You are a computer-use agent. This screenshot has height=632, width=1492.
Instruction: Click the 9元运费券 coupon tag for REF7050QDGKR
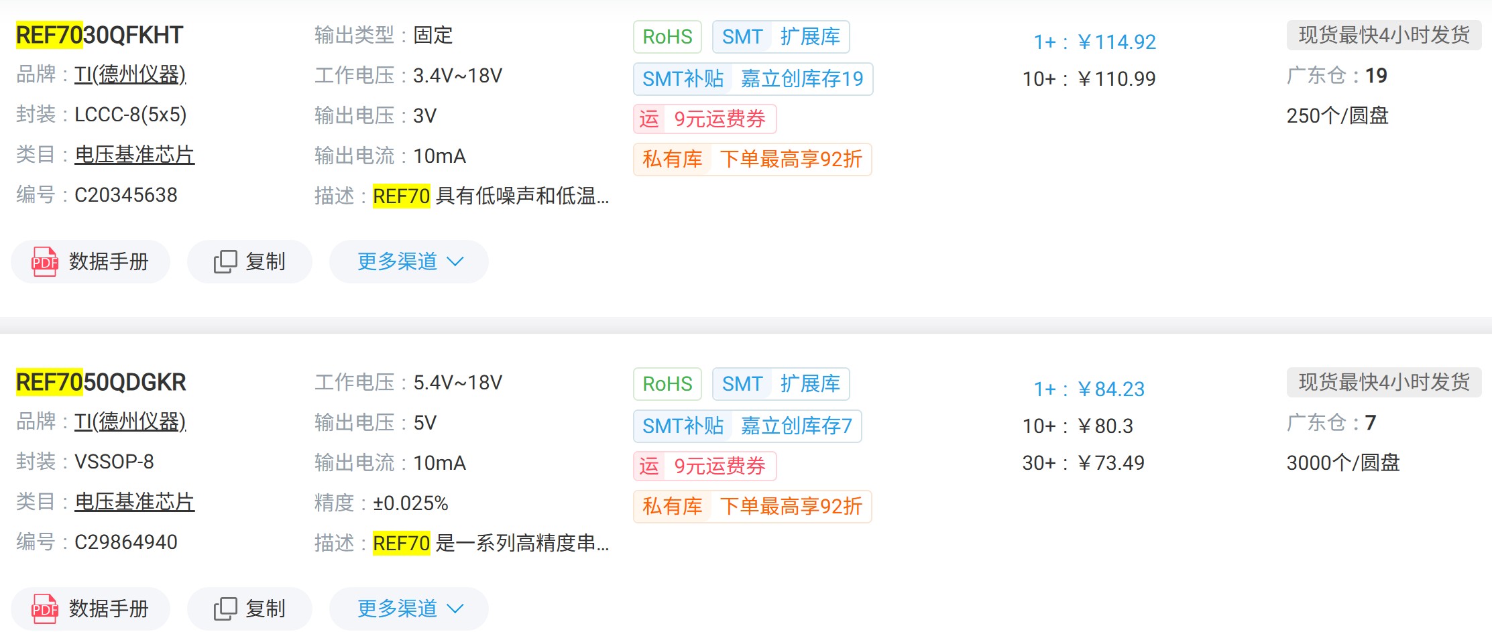(x=705, y=466)
